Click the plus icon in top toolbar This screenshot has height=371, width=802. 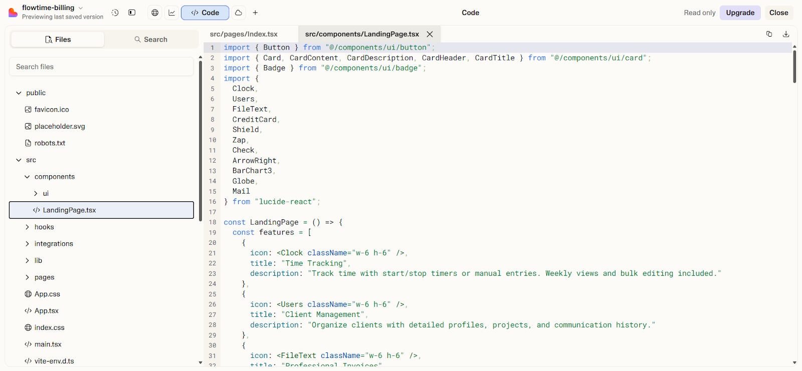(255, 13)
